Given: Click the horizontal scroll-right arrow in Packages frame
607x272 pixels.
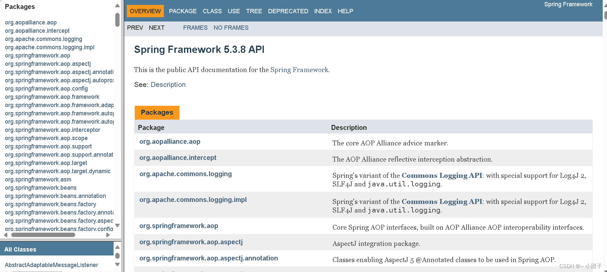Looking at the screenshot, I should pyautogui.click(x=108, y=235).
